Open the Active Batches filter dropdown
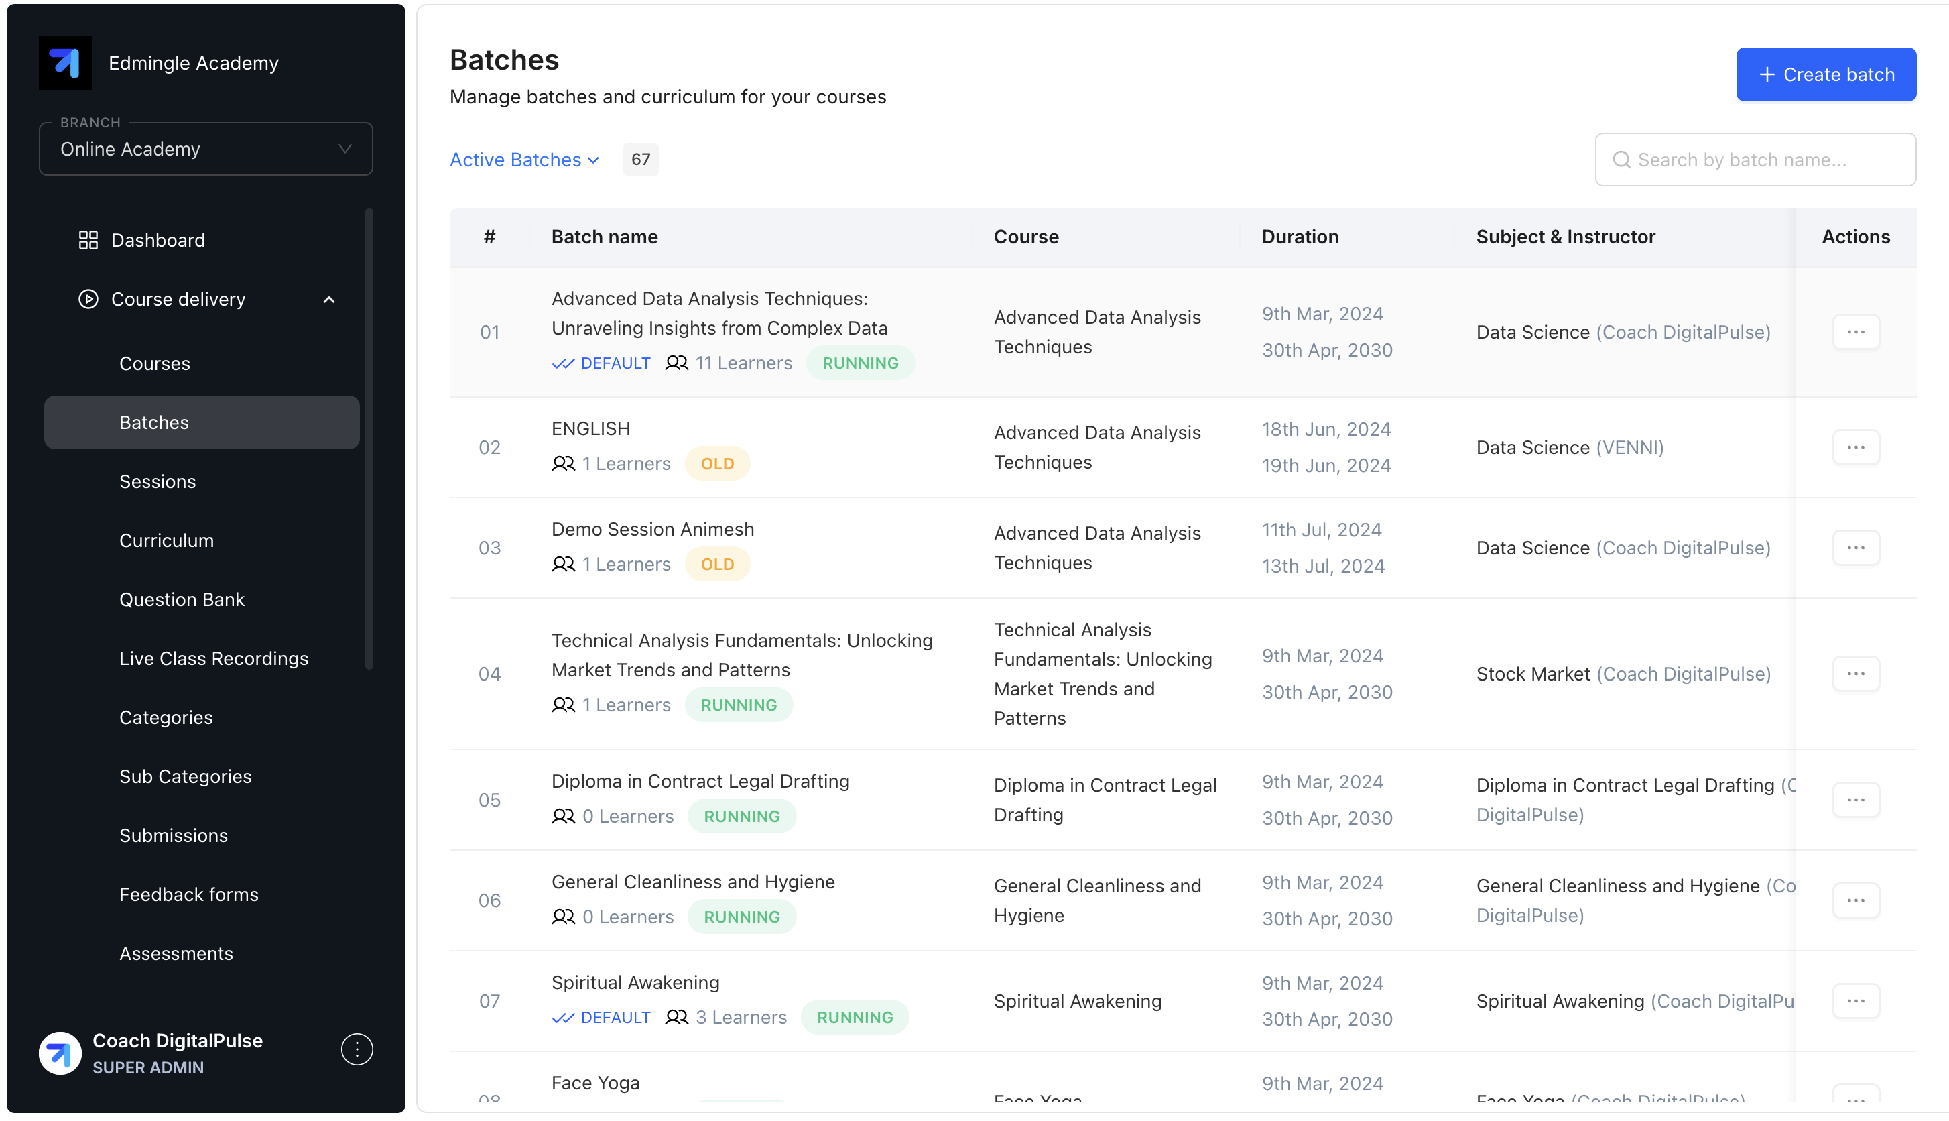The image size is (1949, 1121). pyautogui.click(x=524, y=160)
